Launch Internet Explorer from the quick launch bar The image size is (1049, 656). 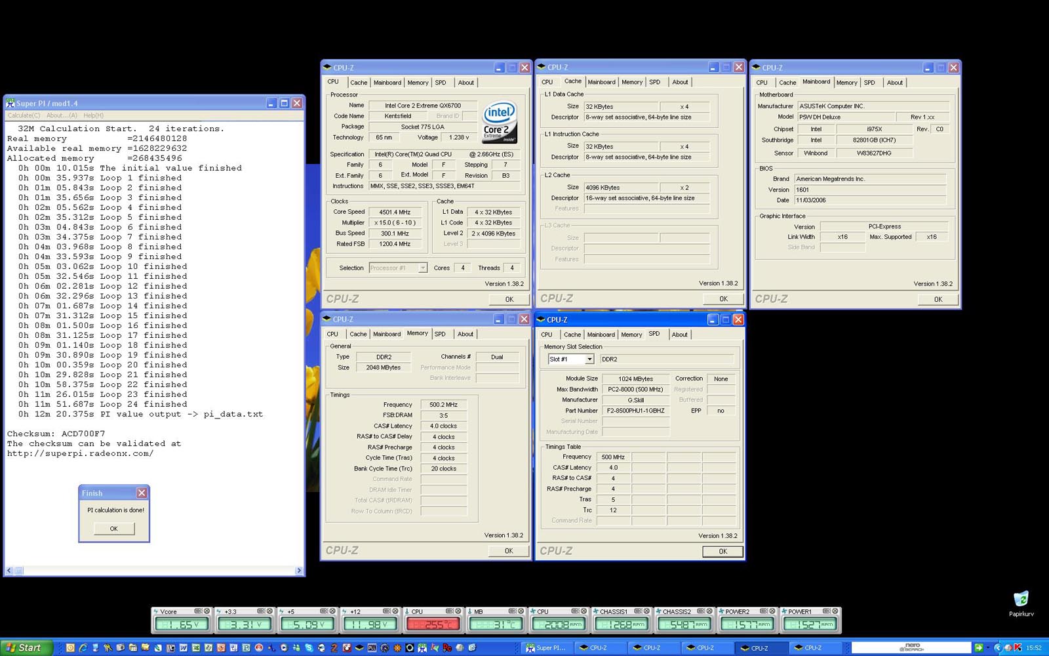pyautogui.click(x=83, y=647)
